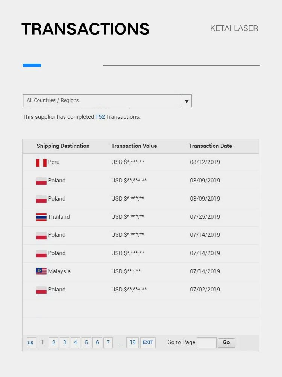Screen dimensions: 282x377
Task: Click the Malaysia flag icon
Action: coord(41,271)
